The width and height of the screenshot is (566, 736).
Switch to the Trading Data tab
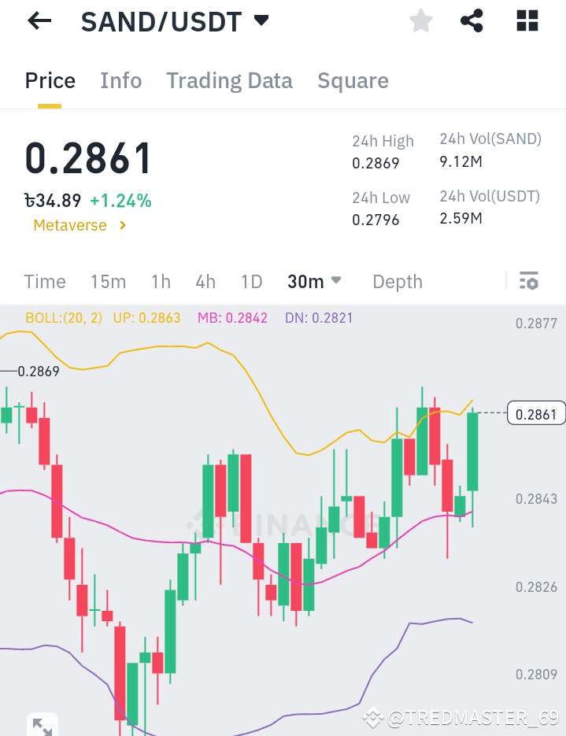229,80
